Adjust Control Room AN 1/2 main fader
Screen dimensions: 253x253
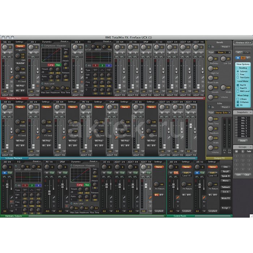(x=200, y=185)
